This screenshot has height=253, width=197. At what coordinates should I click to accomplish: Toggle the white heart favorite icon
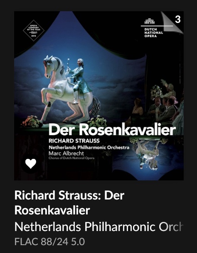[31, 163]
